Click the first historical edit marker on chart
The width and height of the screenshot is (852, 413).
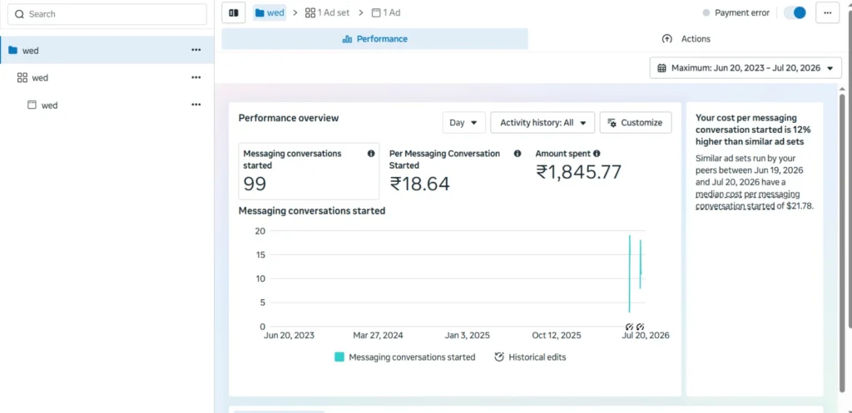tap(629, 327)
